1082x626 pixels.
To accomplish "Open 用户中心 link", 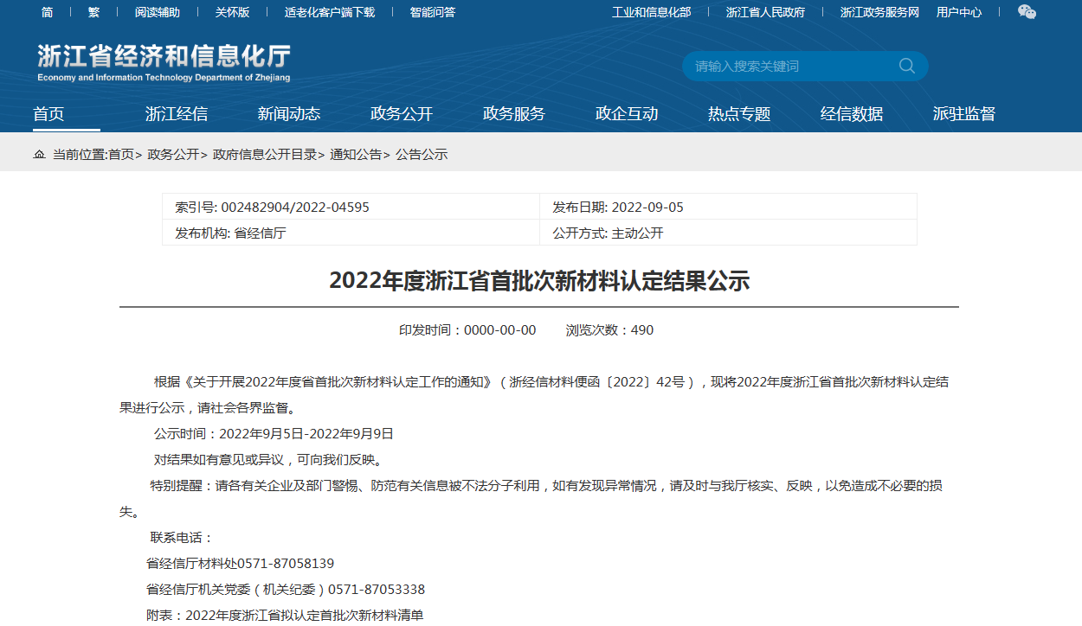I will click(959, 12).
